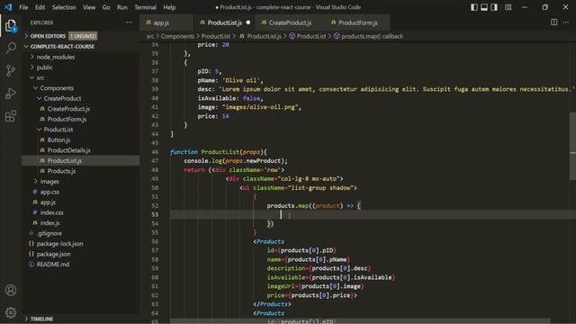Click the 'Olive oil' string on line 38
The image size is (576, 324).
click(x=241, y=80)
